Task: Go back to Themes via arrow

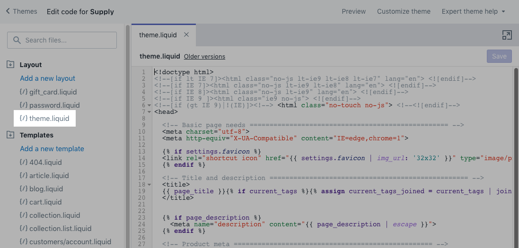Action: coord(8,11)
